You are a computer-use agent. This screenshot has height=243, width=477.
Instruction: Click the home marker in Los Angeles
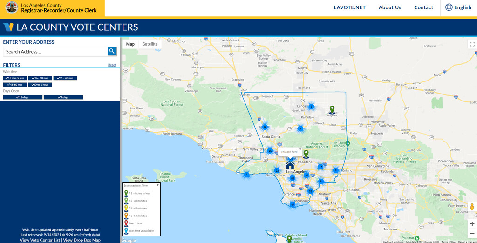(x=290, y=164)
